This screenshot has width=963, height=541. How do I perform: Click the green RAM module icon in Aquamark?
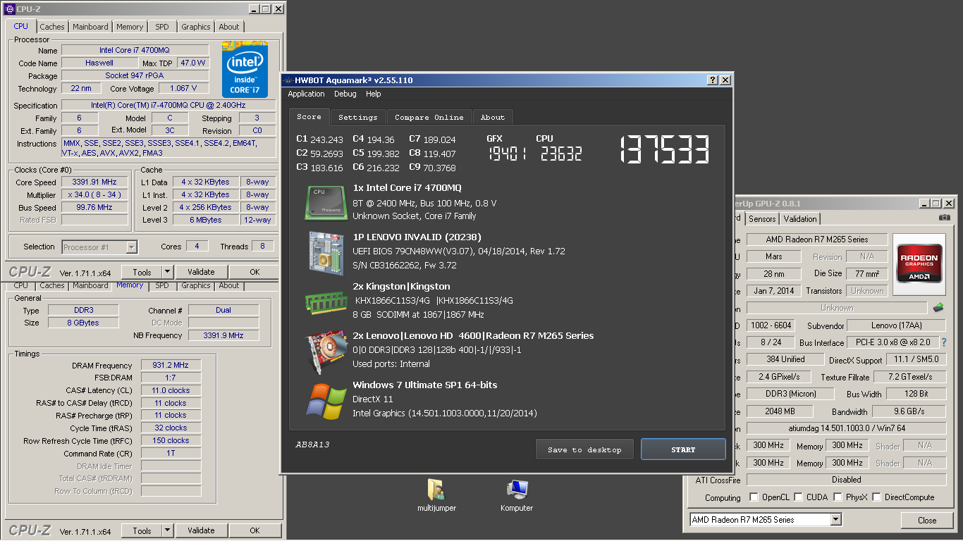click(326, 301)
